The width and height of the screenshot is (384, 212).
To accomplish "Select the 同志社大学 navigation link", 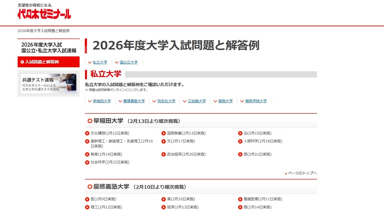I will click(167, 101).
